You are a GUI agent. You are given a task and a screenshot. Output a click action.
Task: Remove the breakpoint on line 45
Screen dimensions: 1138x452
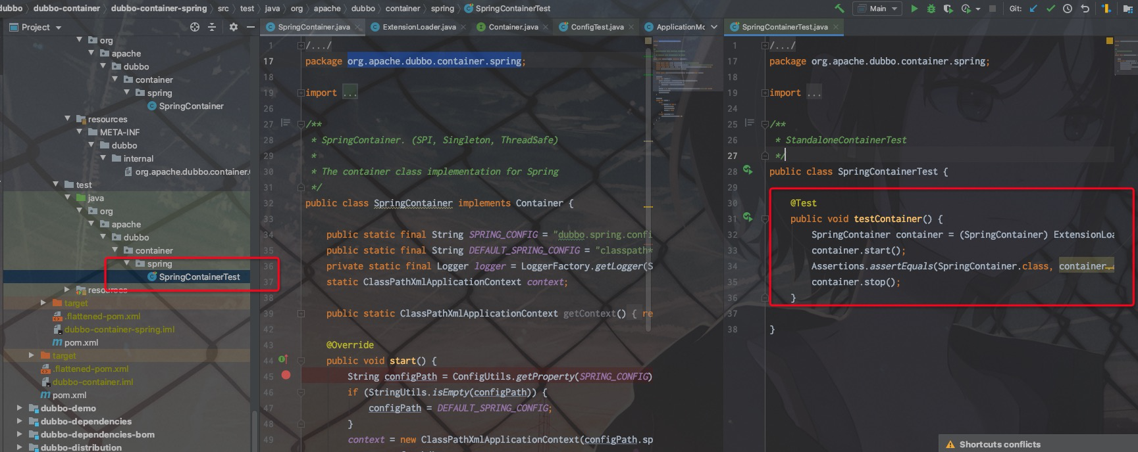(286, 375)
